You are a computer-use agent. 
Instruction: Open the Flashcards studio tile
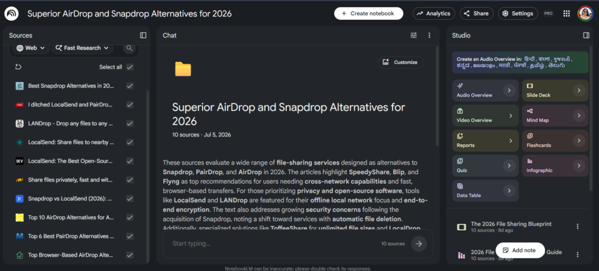click(555, 140)
